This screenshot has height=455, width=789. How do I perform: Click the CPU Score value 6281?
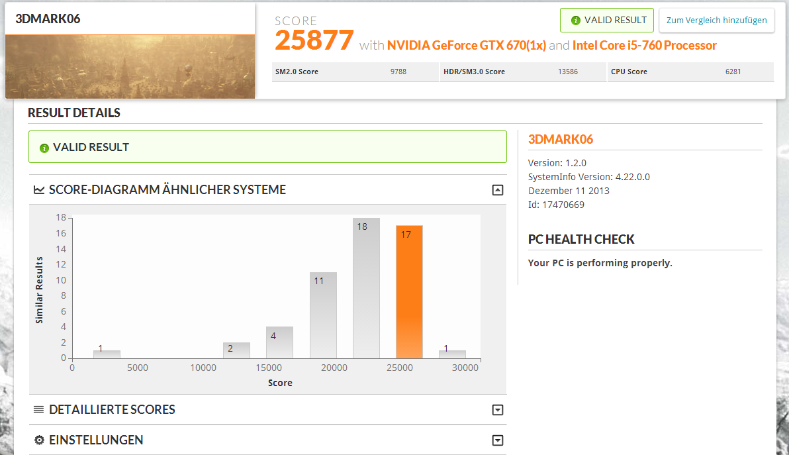pyautogui.click(x=733, y=72)
